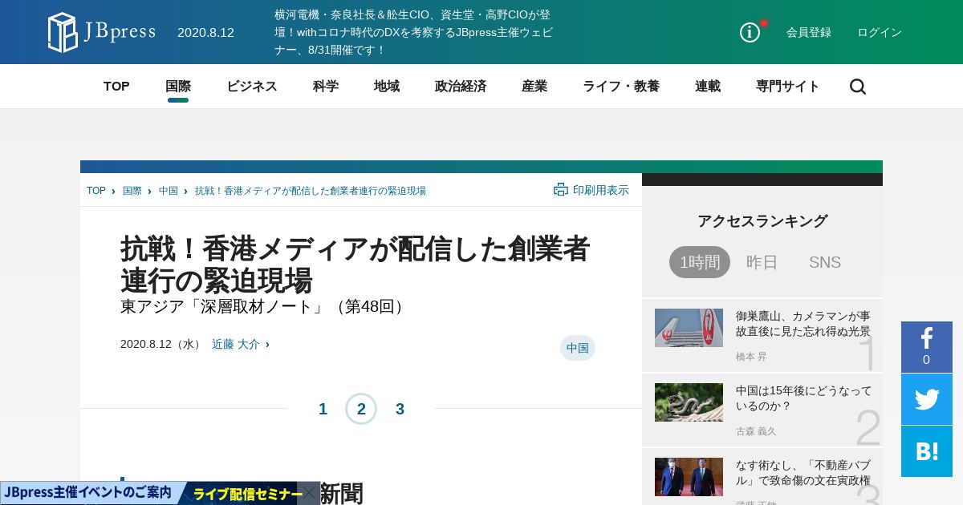Click the article date 2020.8.12（水）
This screenshot has height=505, width=963.
point(163,344)
